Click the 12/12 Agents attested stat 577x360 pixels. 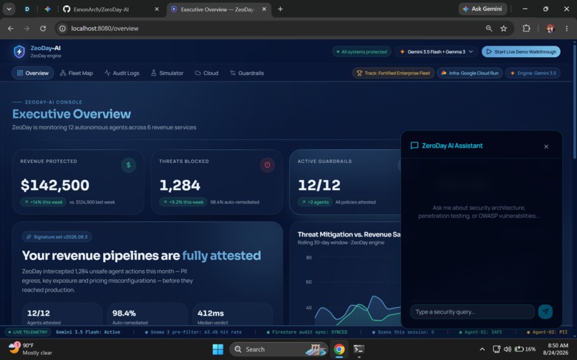pyautogui.click(x=62, y=315)
